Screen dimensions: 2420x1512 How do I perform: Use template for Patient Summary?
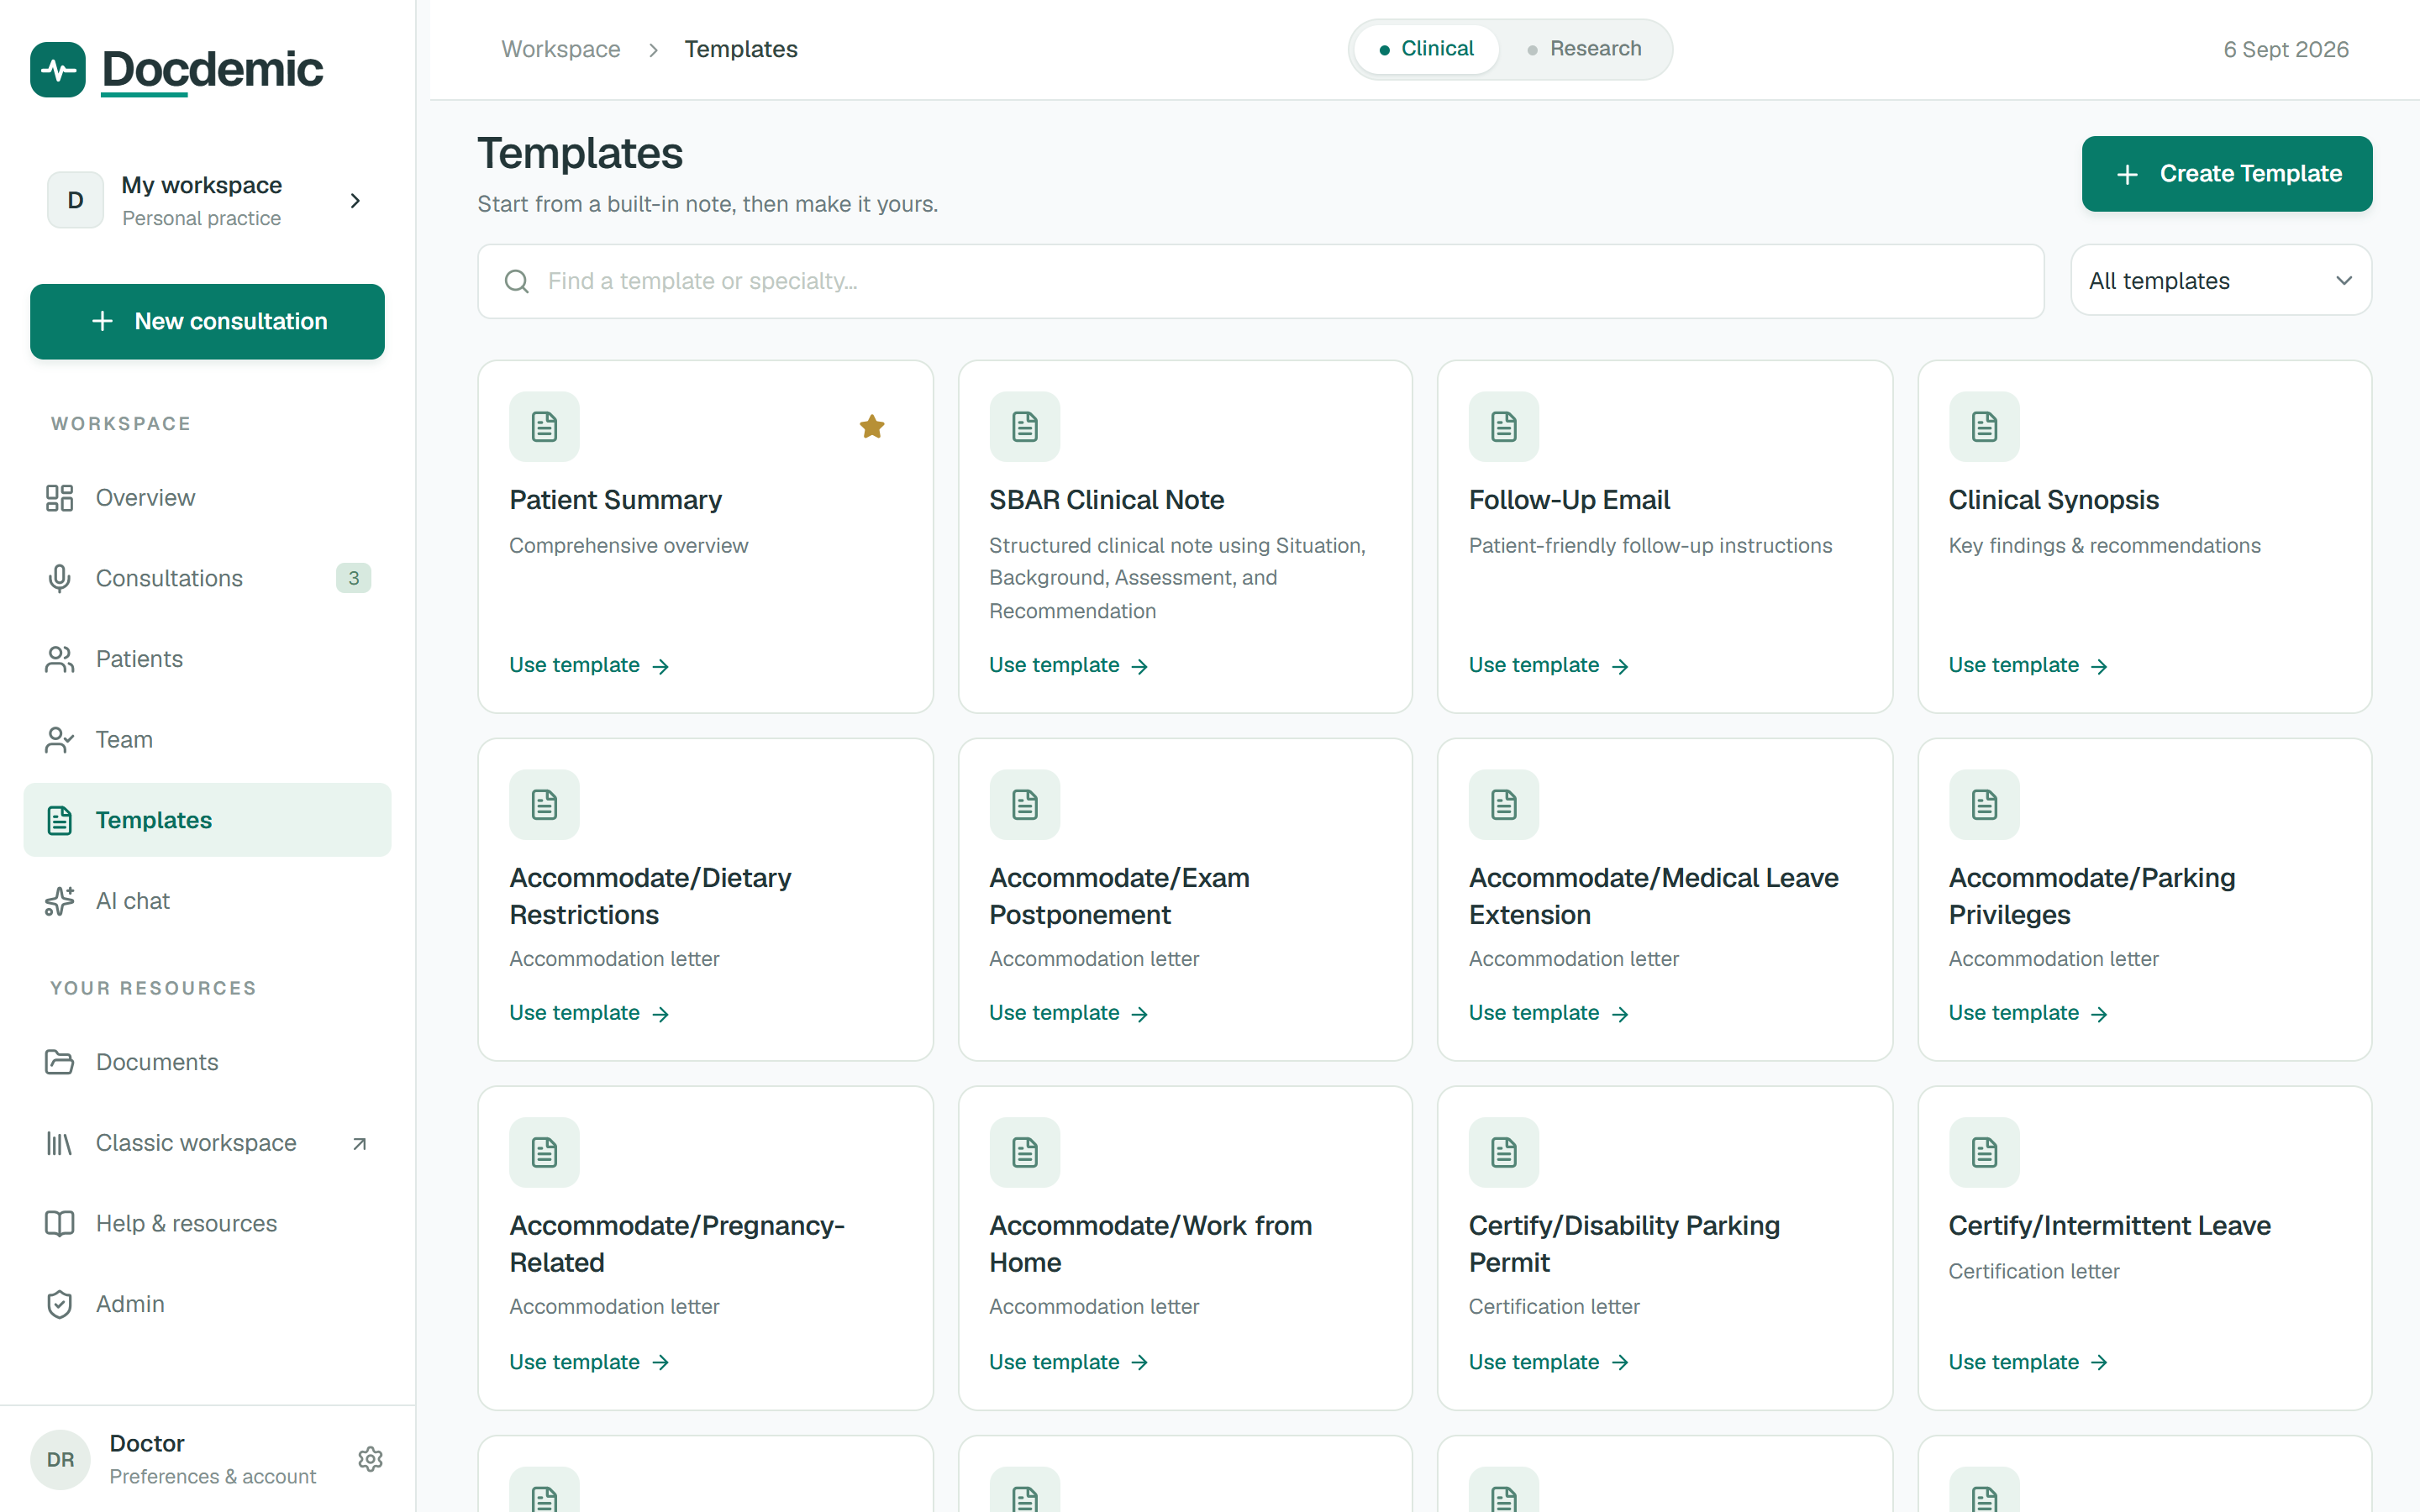(x=589, y=665)
